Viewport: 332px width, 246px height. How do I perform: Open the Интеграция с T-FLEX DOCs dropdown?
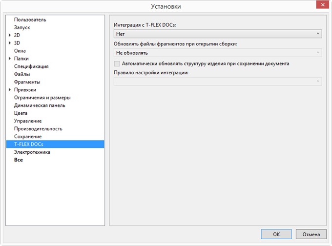point(218,34)
